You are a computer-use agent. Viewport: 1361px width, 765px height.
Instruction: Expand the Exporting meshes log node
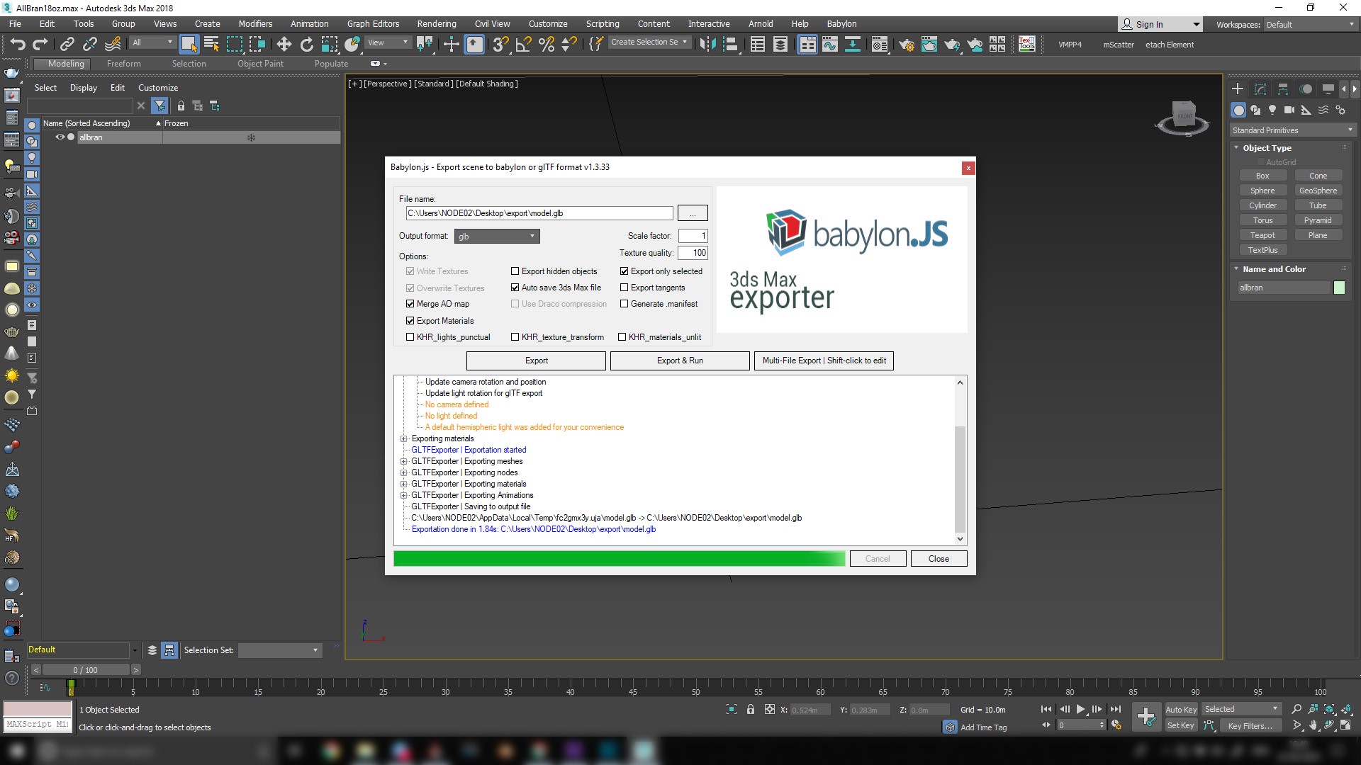(x=404, y=461)
